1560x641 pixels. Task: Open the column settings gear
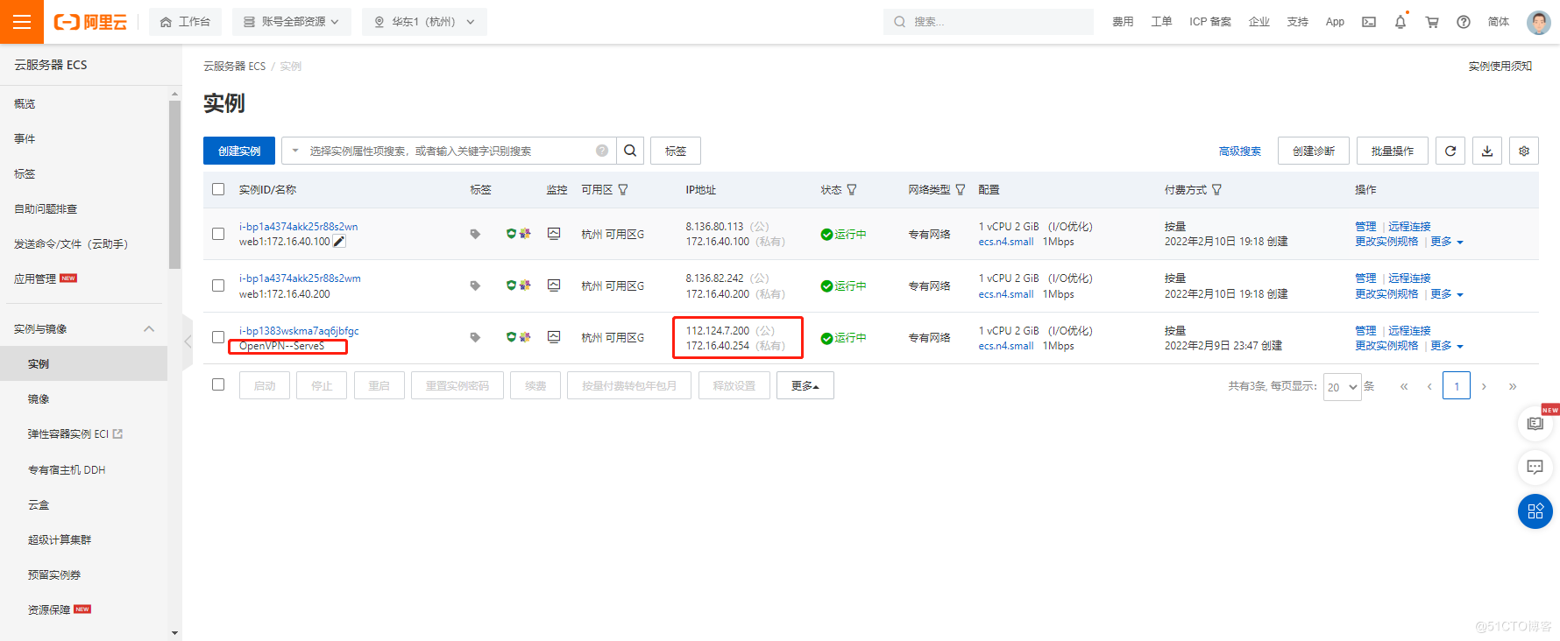[x=1524, y=151]
